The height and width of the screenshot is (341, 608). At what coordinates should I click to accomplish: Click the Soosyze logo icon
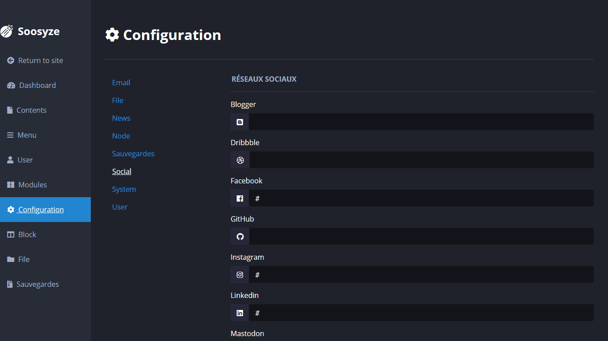point(7,31)
